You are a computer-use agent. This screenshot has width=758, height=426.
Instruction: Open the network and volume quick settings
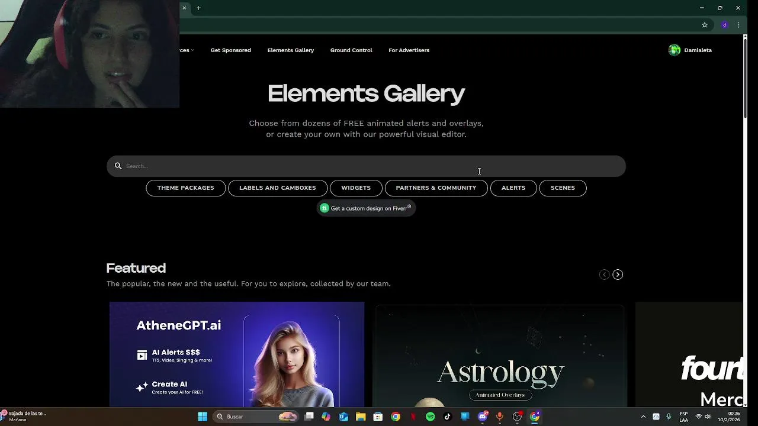pos(703,417)
